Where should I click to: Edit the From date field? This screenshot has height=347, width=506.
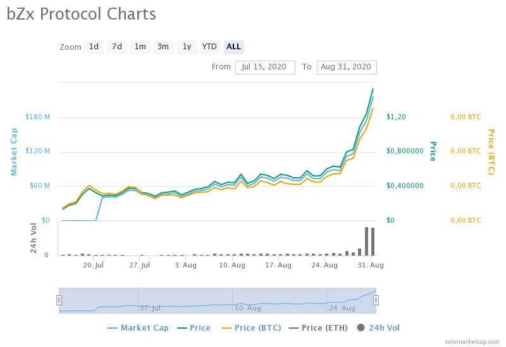tap(265, 67)
